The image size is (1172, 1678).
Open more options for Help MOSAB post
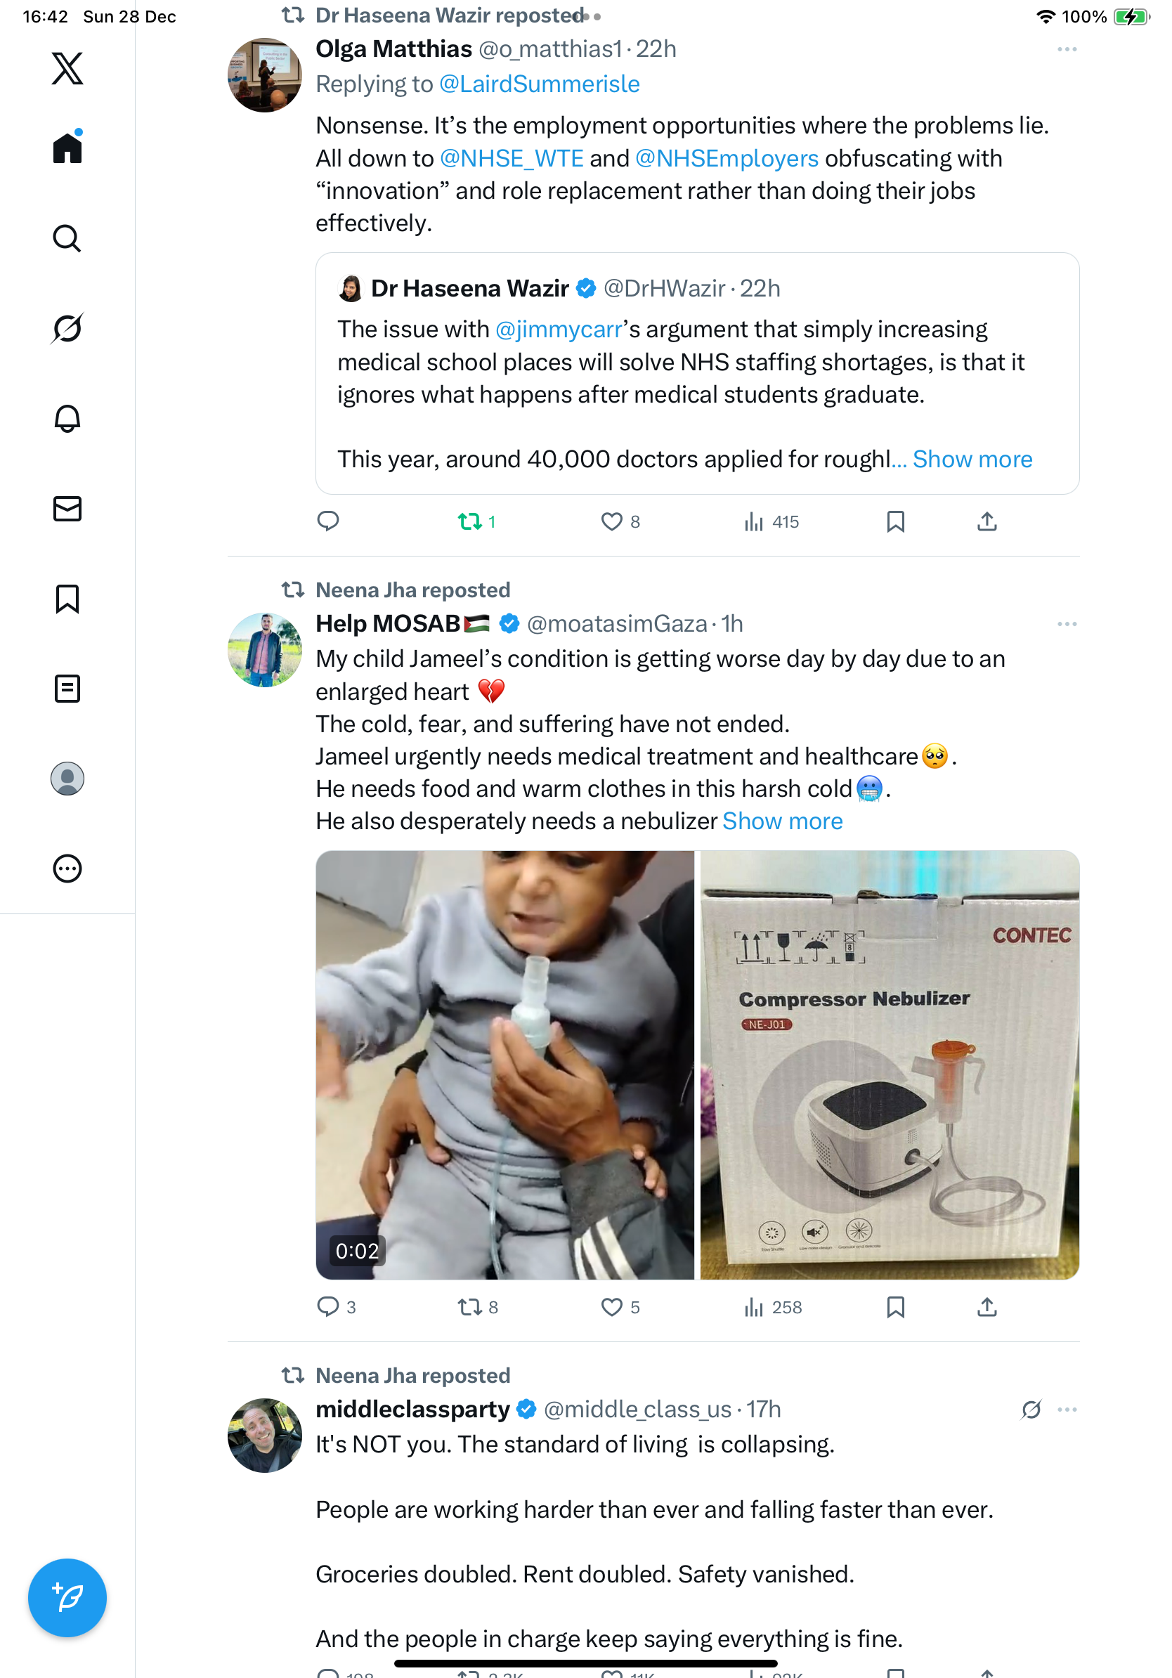(x=1066, y=624)
